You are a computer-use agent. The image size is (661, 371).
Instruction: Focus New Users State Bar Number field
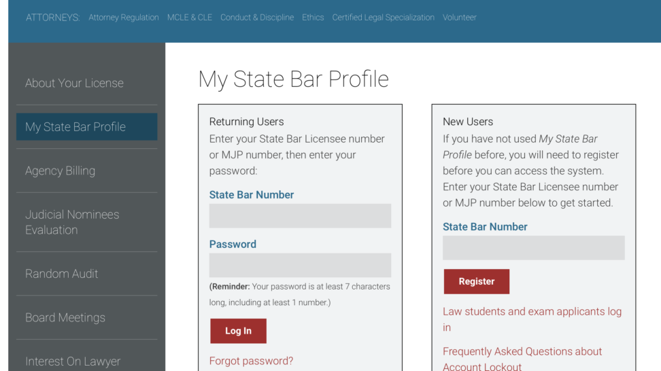point(534,247)
